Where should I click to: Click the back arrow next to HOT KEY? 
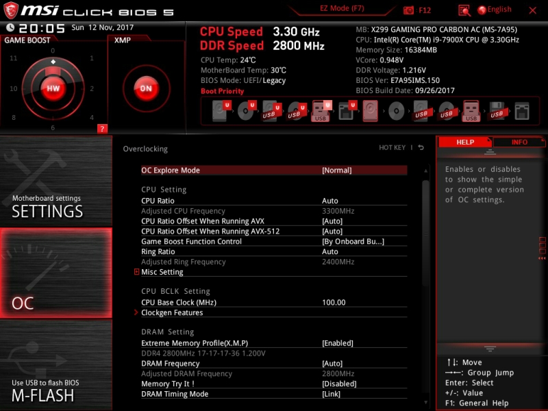[x=421, y=147]
